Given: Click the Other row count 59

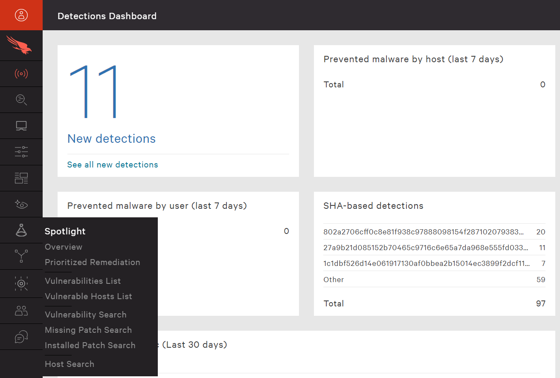Looking at the screenshot, I should click(541, 280).
